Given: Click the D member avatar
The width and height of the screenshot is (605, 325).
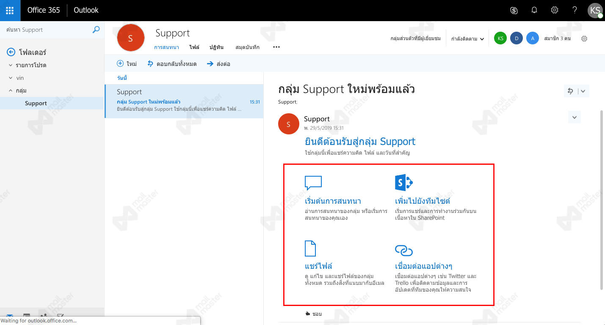Looking at the screenshot, I should [x=517, y=38].
